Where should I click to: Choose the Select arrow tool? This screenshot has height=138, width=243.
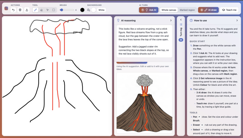[x=48, y=10]
